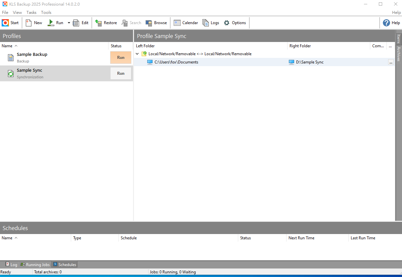Run the Sample Sync profile
Viewport: 402px width, 277px height.
click(121, 73)
